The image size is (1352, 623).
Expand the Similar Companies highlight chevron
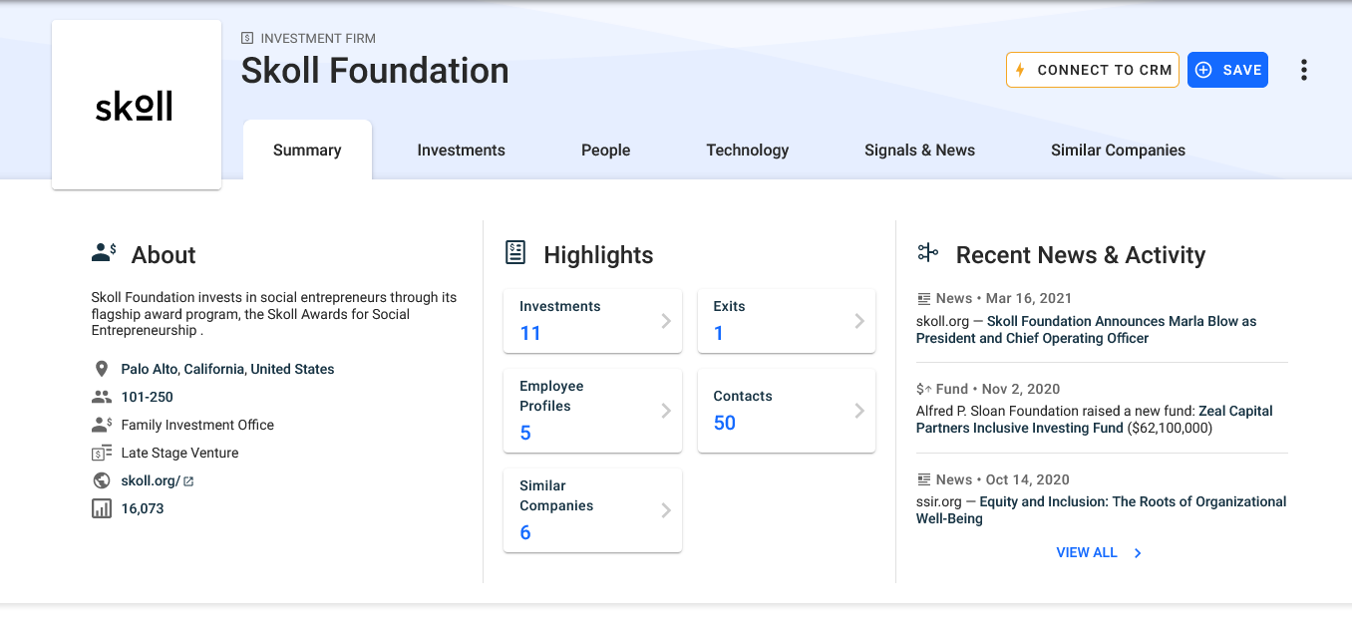[x=666, y=510]
